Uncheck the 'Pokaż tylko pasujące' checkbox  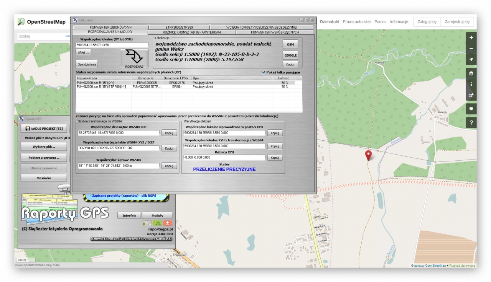point(263,72)
